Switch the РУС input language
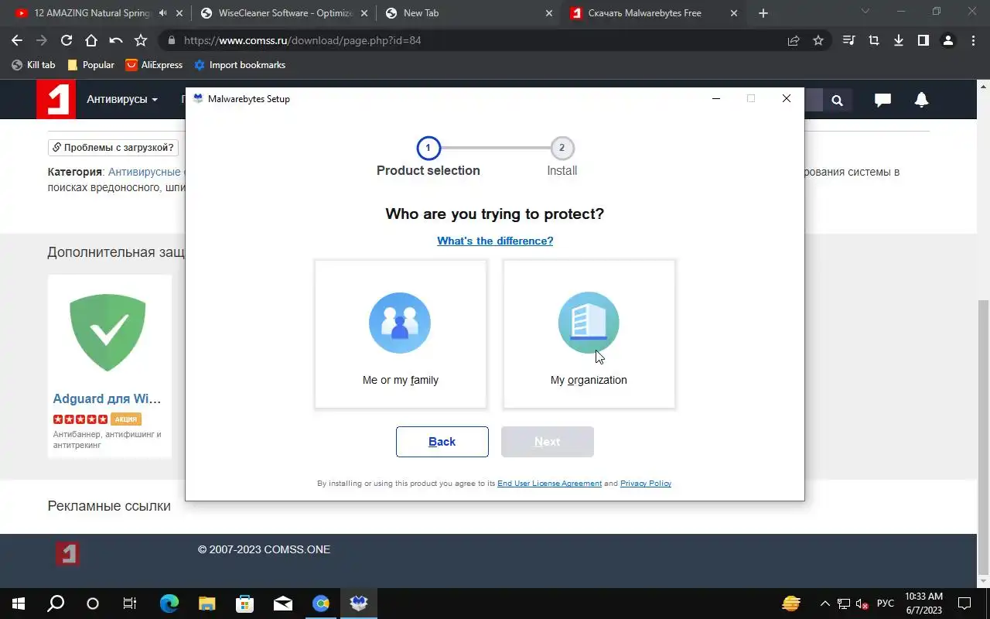 [x=886, y=604]
